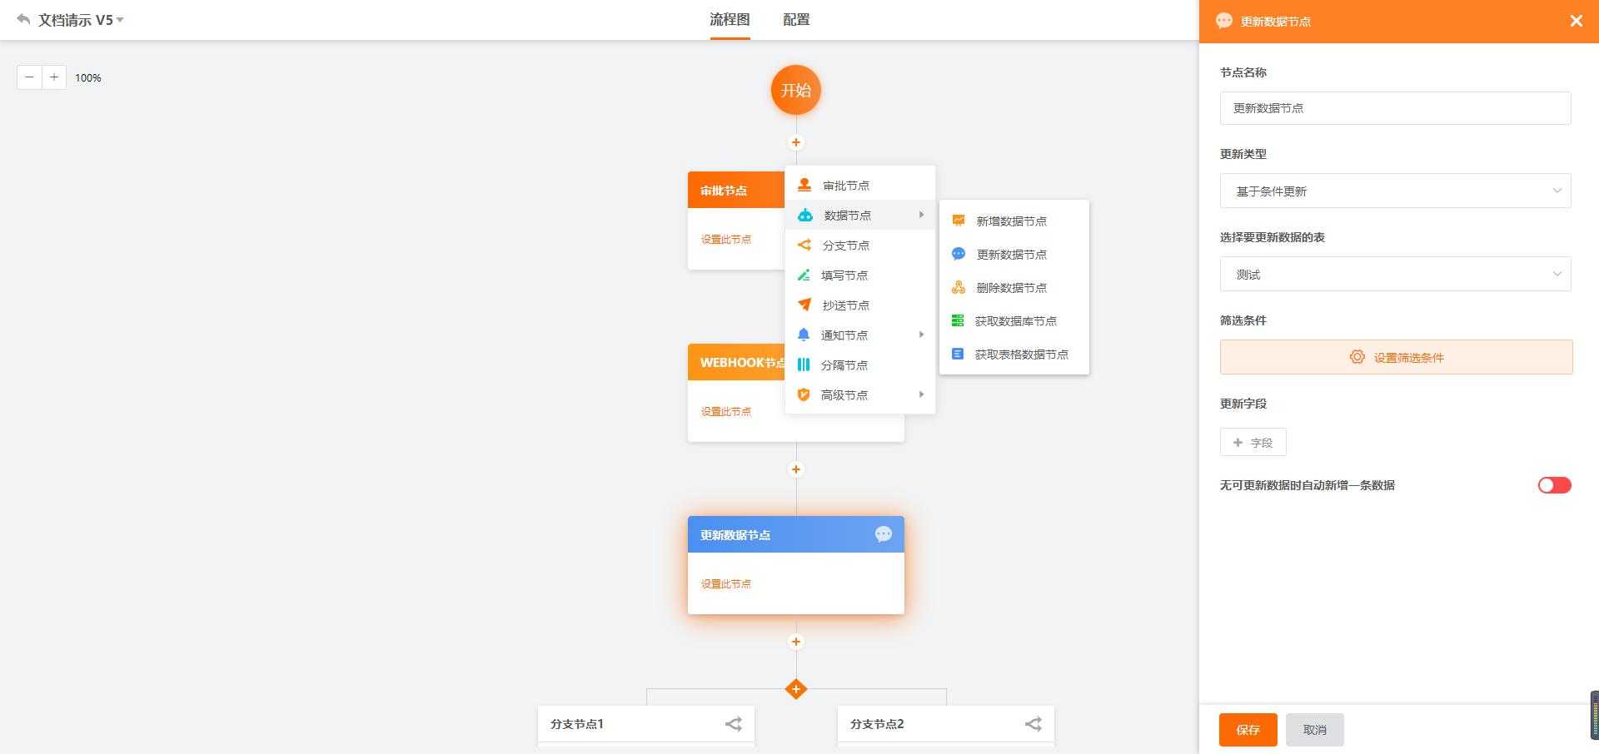This screenshot has width=1599, height=754.
Task: Click the chat bubble icon on 更新数据节点 card
Action: tap(884, 534)
